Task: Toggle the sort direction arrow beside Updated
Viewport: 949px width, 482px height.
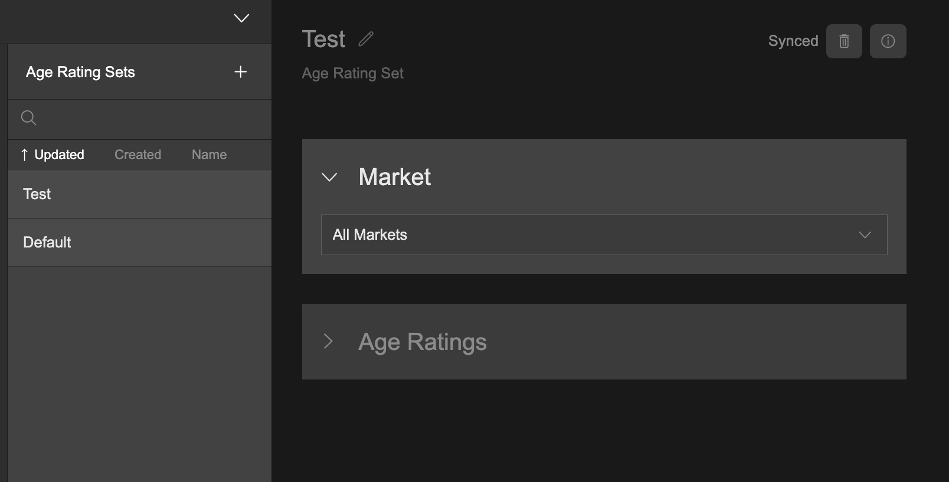Action: tap(24, 155)
